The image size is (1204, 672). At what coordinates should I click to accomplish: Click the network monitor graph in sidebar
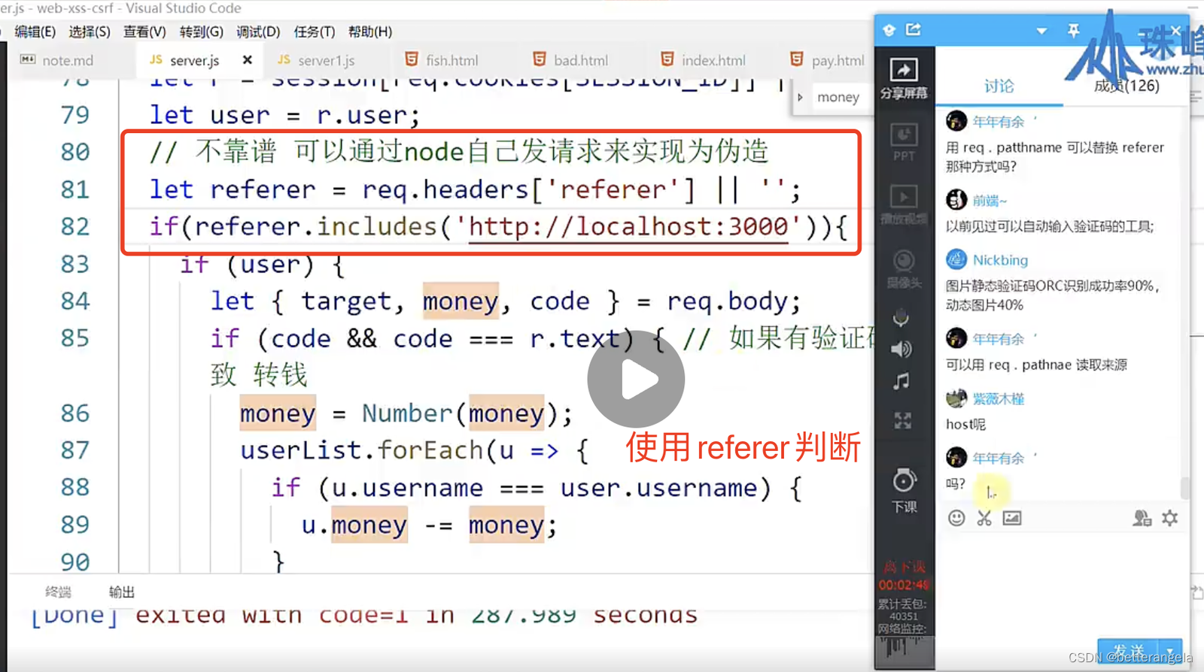tap(905, 651)
